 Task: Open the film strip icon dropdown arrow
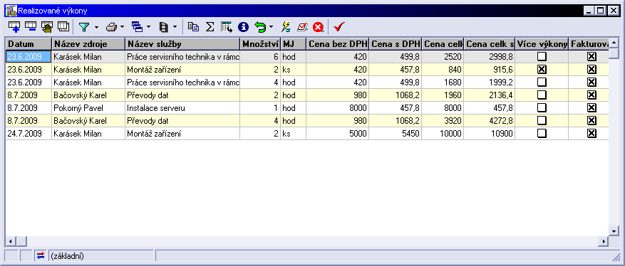(175, 28)
